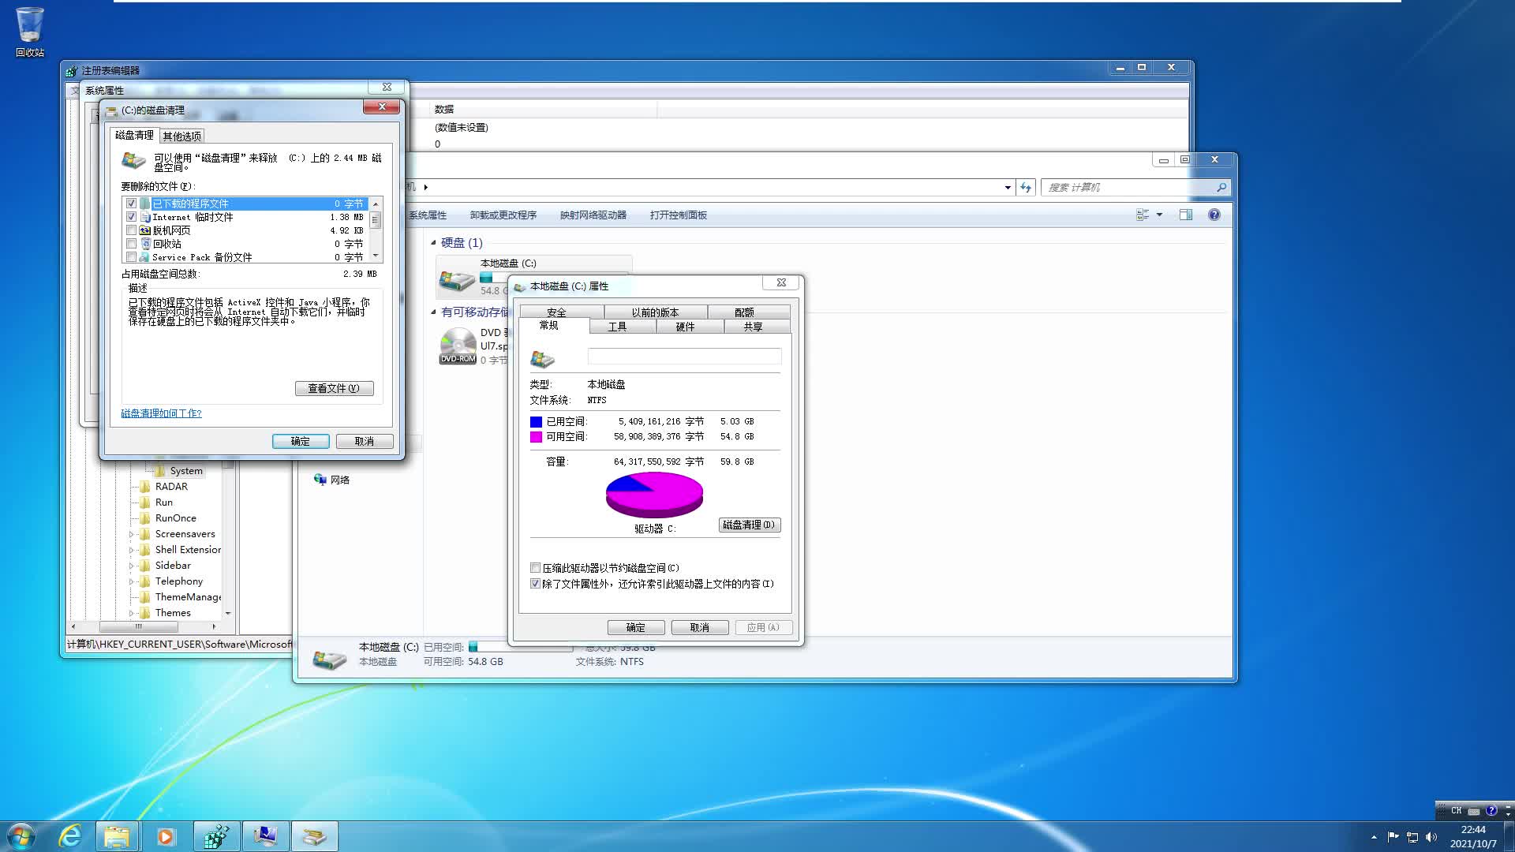Click the volume speaker tray icon
Viewport: 1515px width, 852px height.
click(1431, 837)
